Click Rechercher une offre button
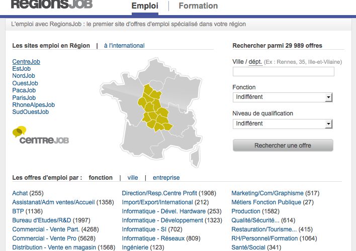The image size is (356, 251). pyautogui.click(x=283, y=146)
